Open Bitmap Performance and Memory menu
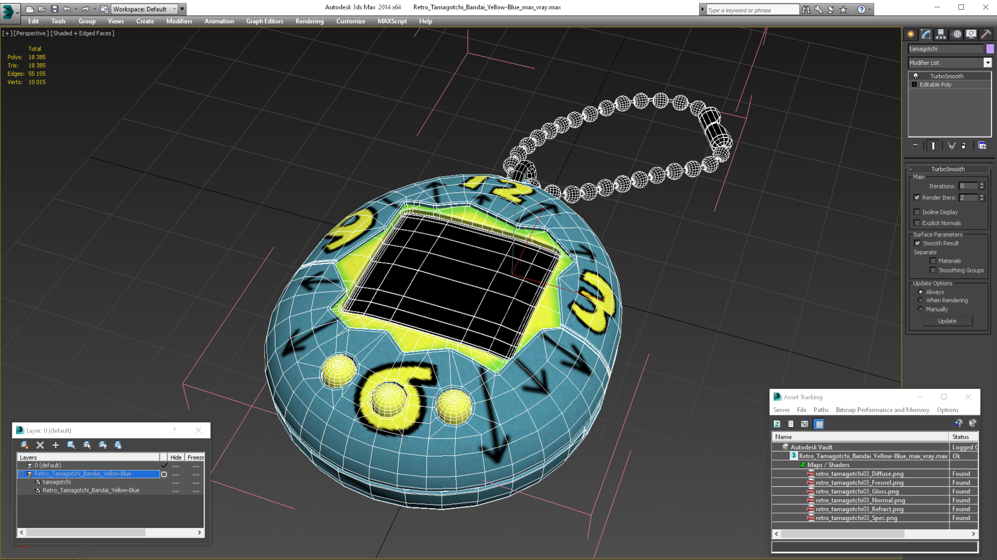Viewport: 997px width, 560px height. 882,410
